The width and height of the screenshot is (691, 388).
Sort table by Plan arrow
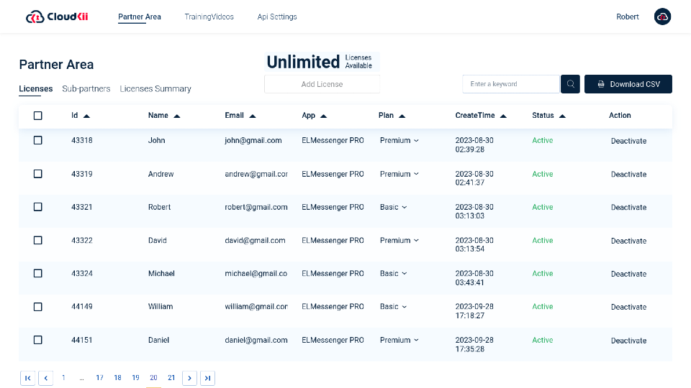tap(402, 116)
